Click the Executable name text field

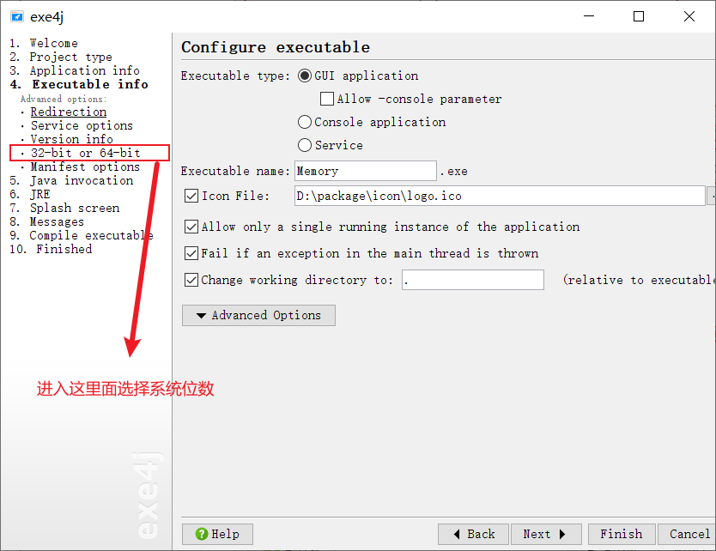tap(365, 171)
